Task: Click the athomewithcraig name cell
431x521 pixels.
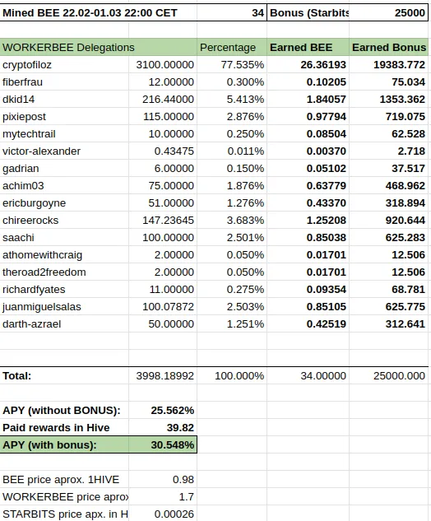Action: 64,254
